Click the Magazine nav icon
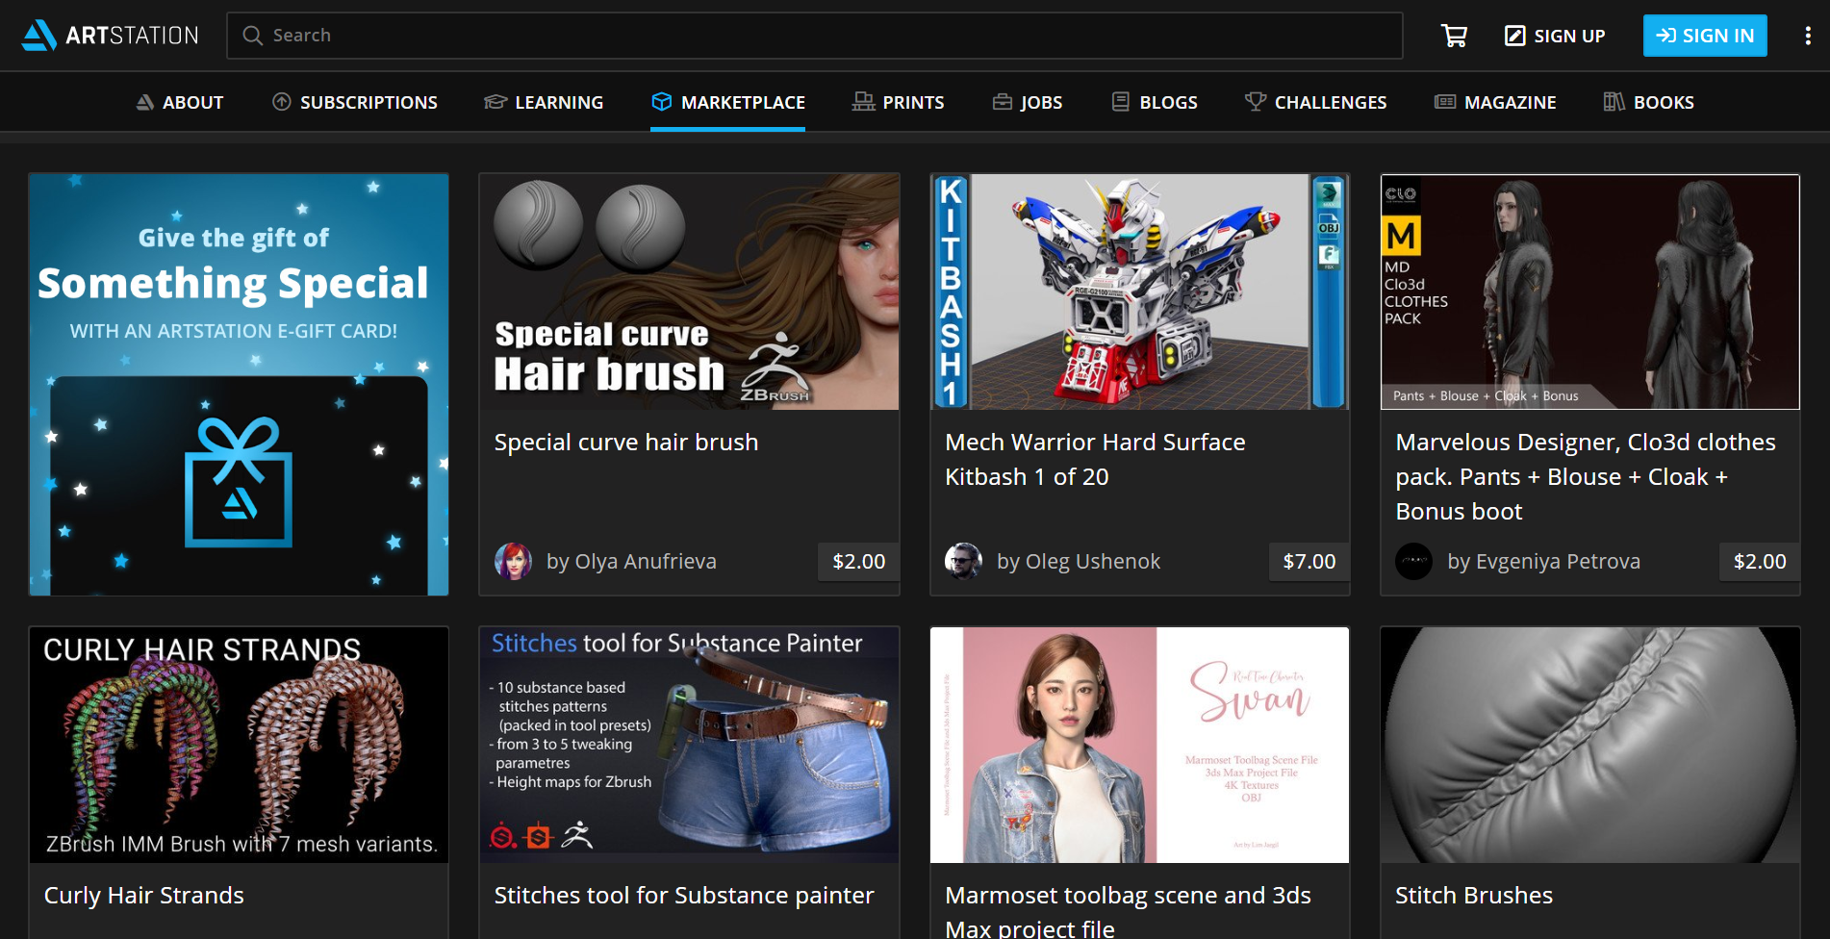Viewport: 1830px width, 939px height. tap(1445, 102)
